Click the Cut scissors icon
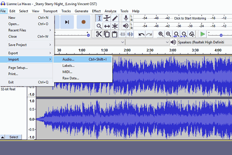232x155 pixels. click(x=99, y=34)
